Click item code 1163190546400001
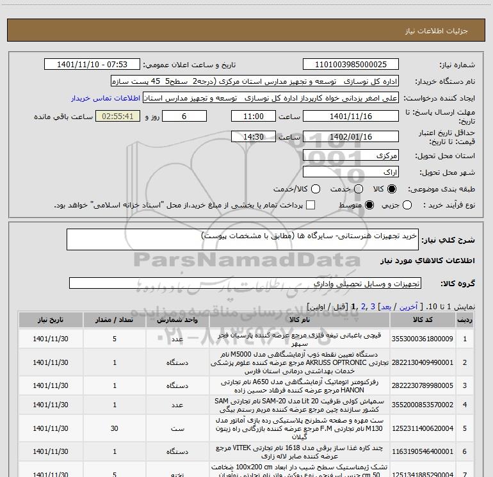This screenshot has height=477, width=493. tap(423, 451)
